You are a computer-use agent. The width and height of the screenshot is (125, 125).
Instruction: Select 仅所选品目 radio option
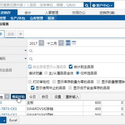point(78,73)
